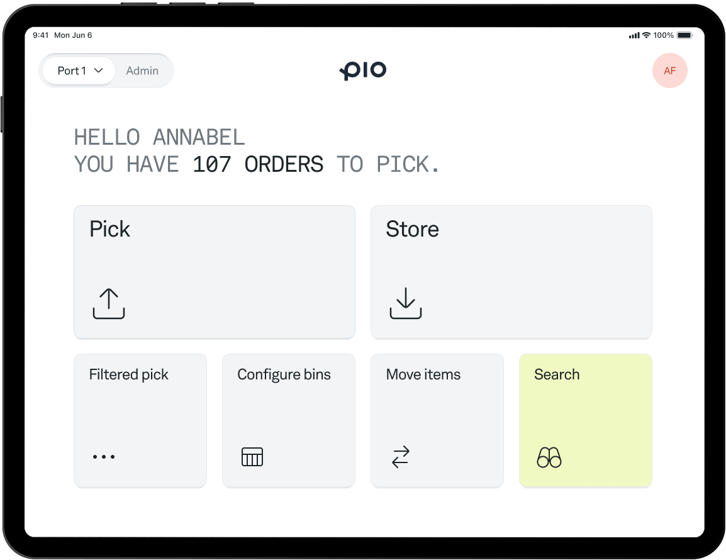
Task: Click the Pick upload arrow icon
Action: click(x=108, y=303)
